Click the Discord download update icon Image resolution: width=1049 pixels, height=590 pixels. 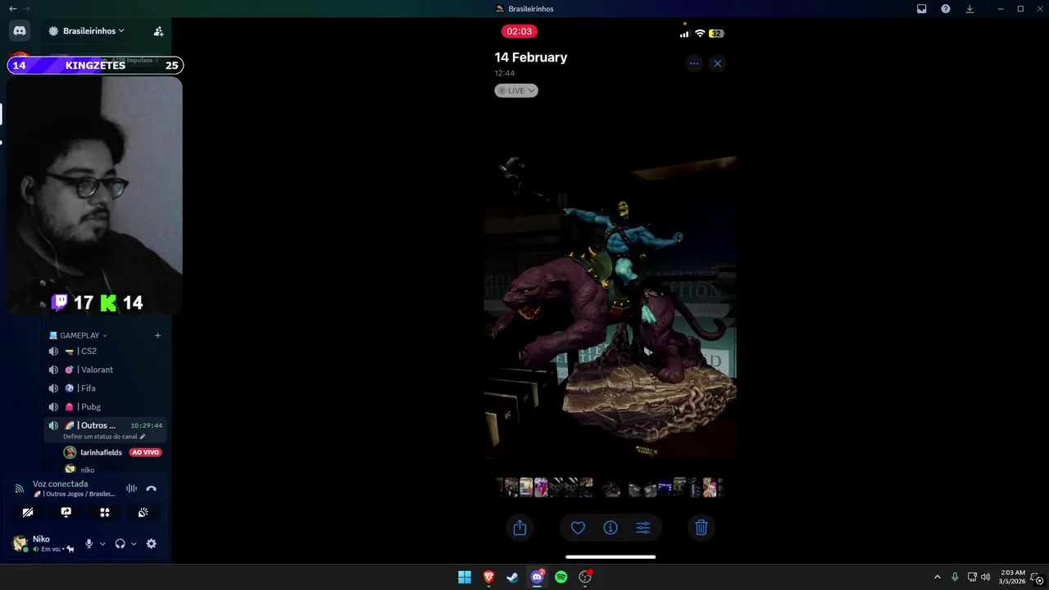(970, 8)
